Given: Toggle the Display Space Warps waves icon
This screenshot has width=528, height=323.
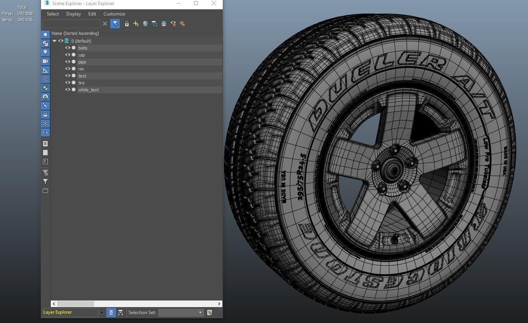Looking at the screenshot, I should (45, 79).
